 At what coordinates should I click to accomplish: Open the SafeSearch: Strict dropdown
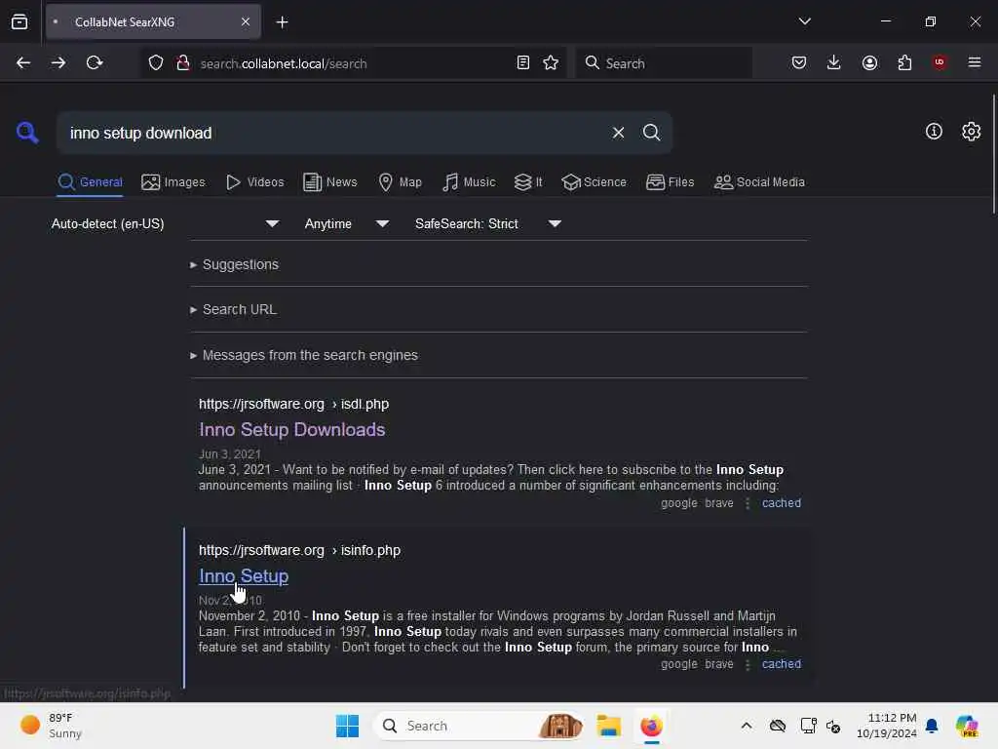[487, 223]
